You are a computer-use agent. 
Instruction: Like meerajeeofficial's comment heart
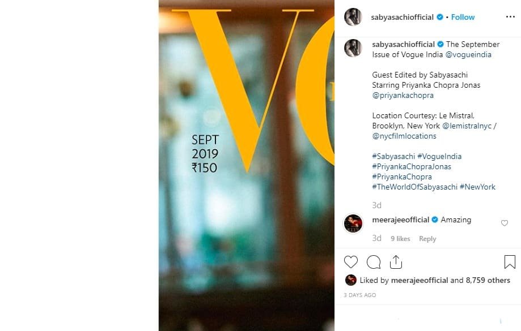[x=505, y=223]
